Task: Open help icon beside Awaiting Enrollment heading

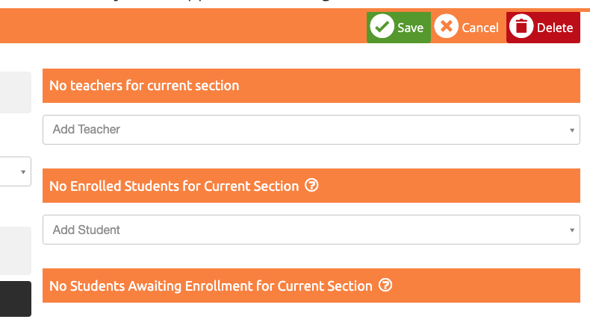Action: [x=385, y=286]
